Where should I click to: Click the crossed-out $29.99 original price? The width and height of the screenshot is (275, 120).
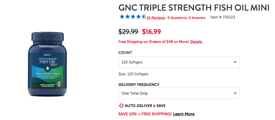coord(129,31)
